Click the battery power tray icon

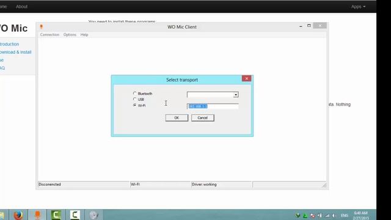[x=320, y=216]
